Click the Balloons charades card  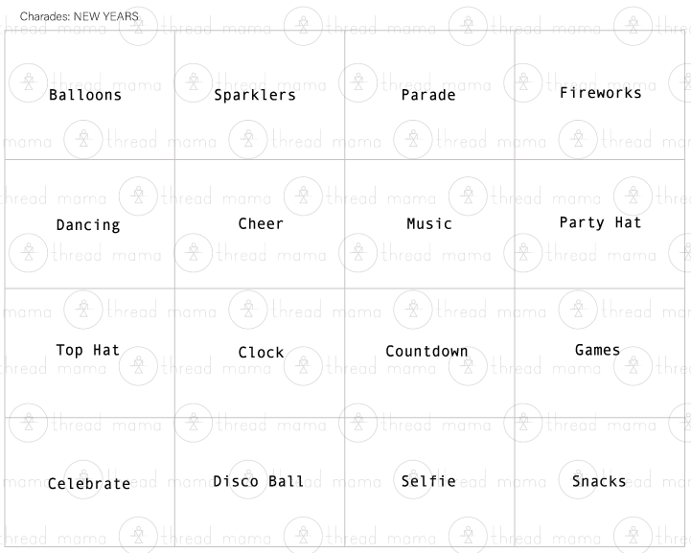(x=85, y=96)
